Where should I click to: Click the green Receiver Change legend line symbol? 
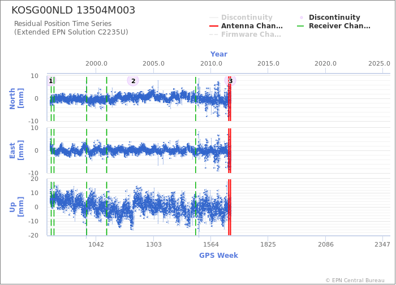[x=300, y=26]
